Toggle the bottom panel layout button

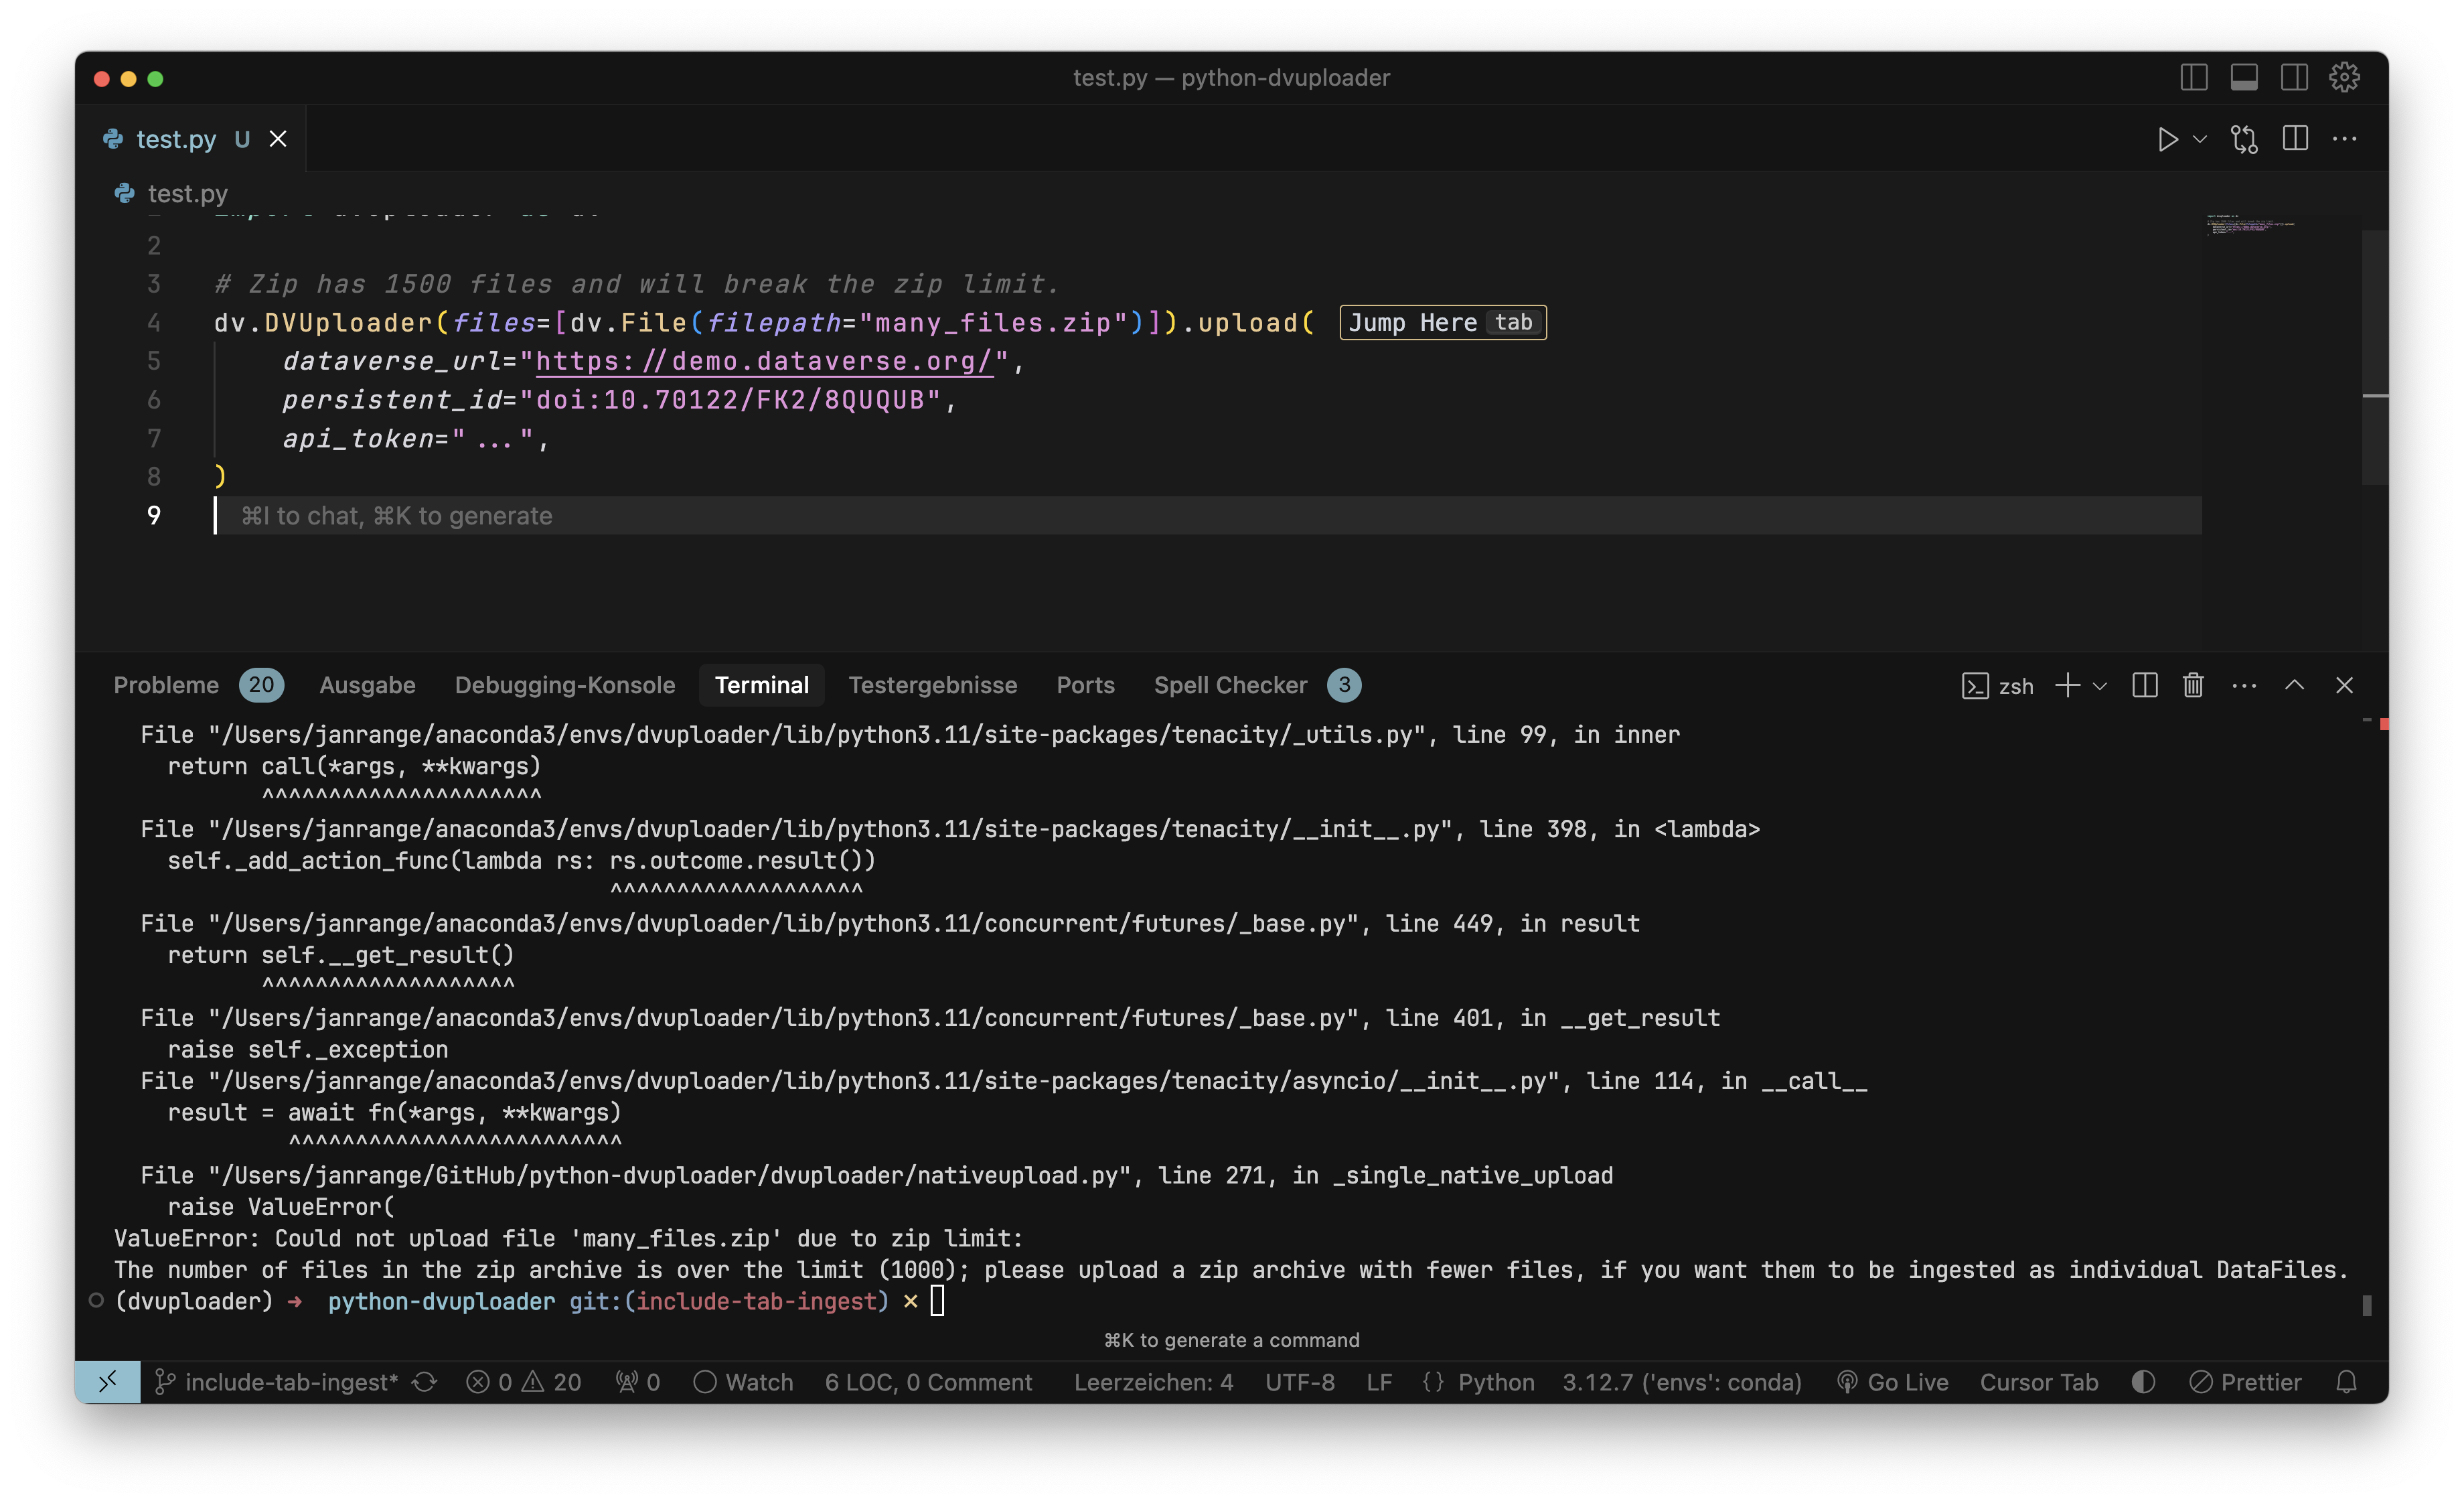2244,77
